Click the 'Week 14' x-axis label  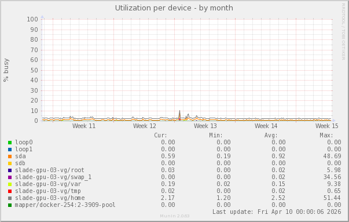pyautogui.click(x=266, y=126)
